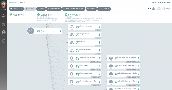Switch to the tree view icon

(x=153, y=9)
